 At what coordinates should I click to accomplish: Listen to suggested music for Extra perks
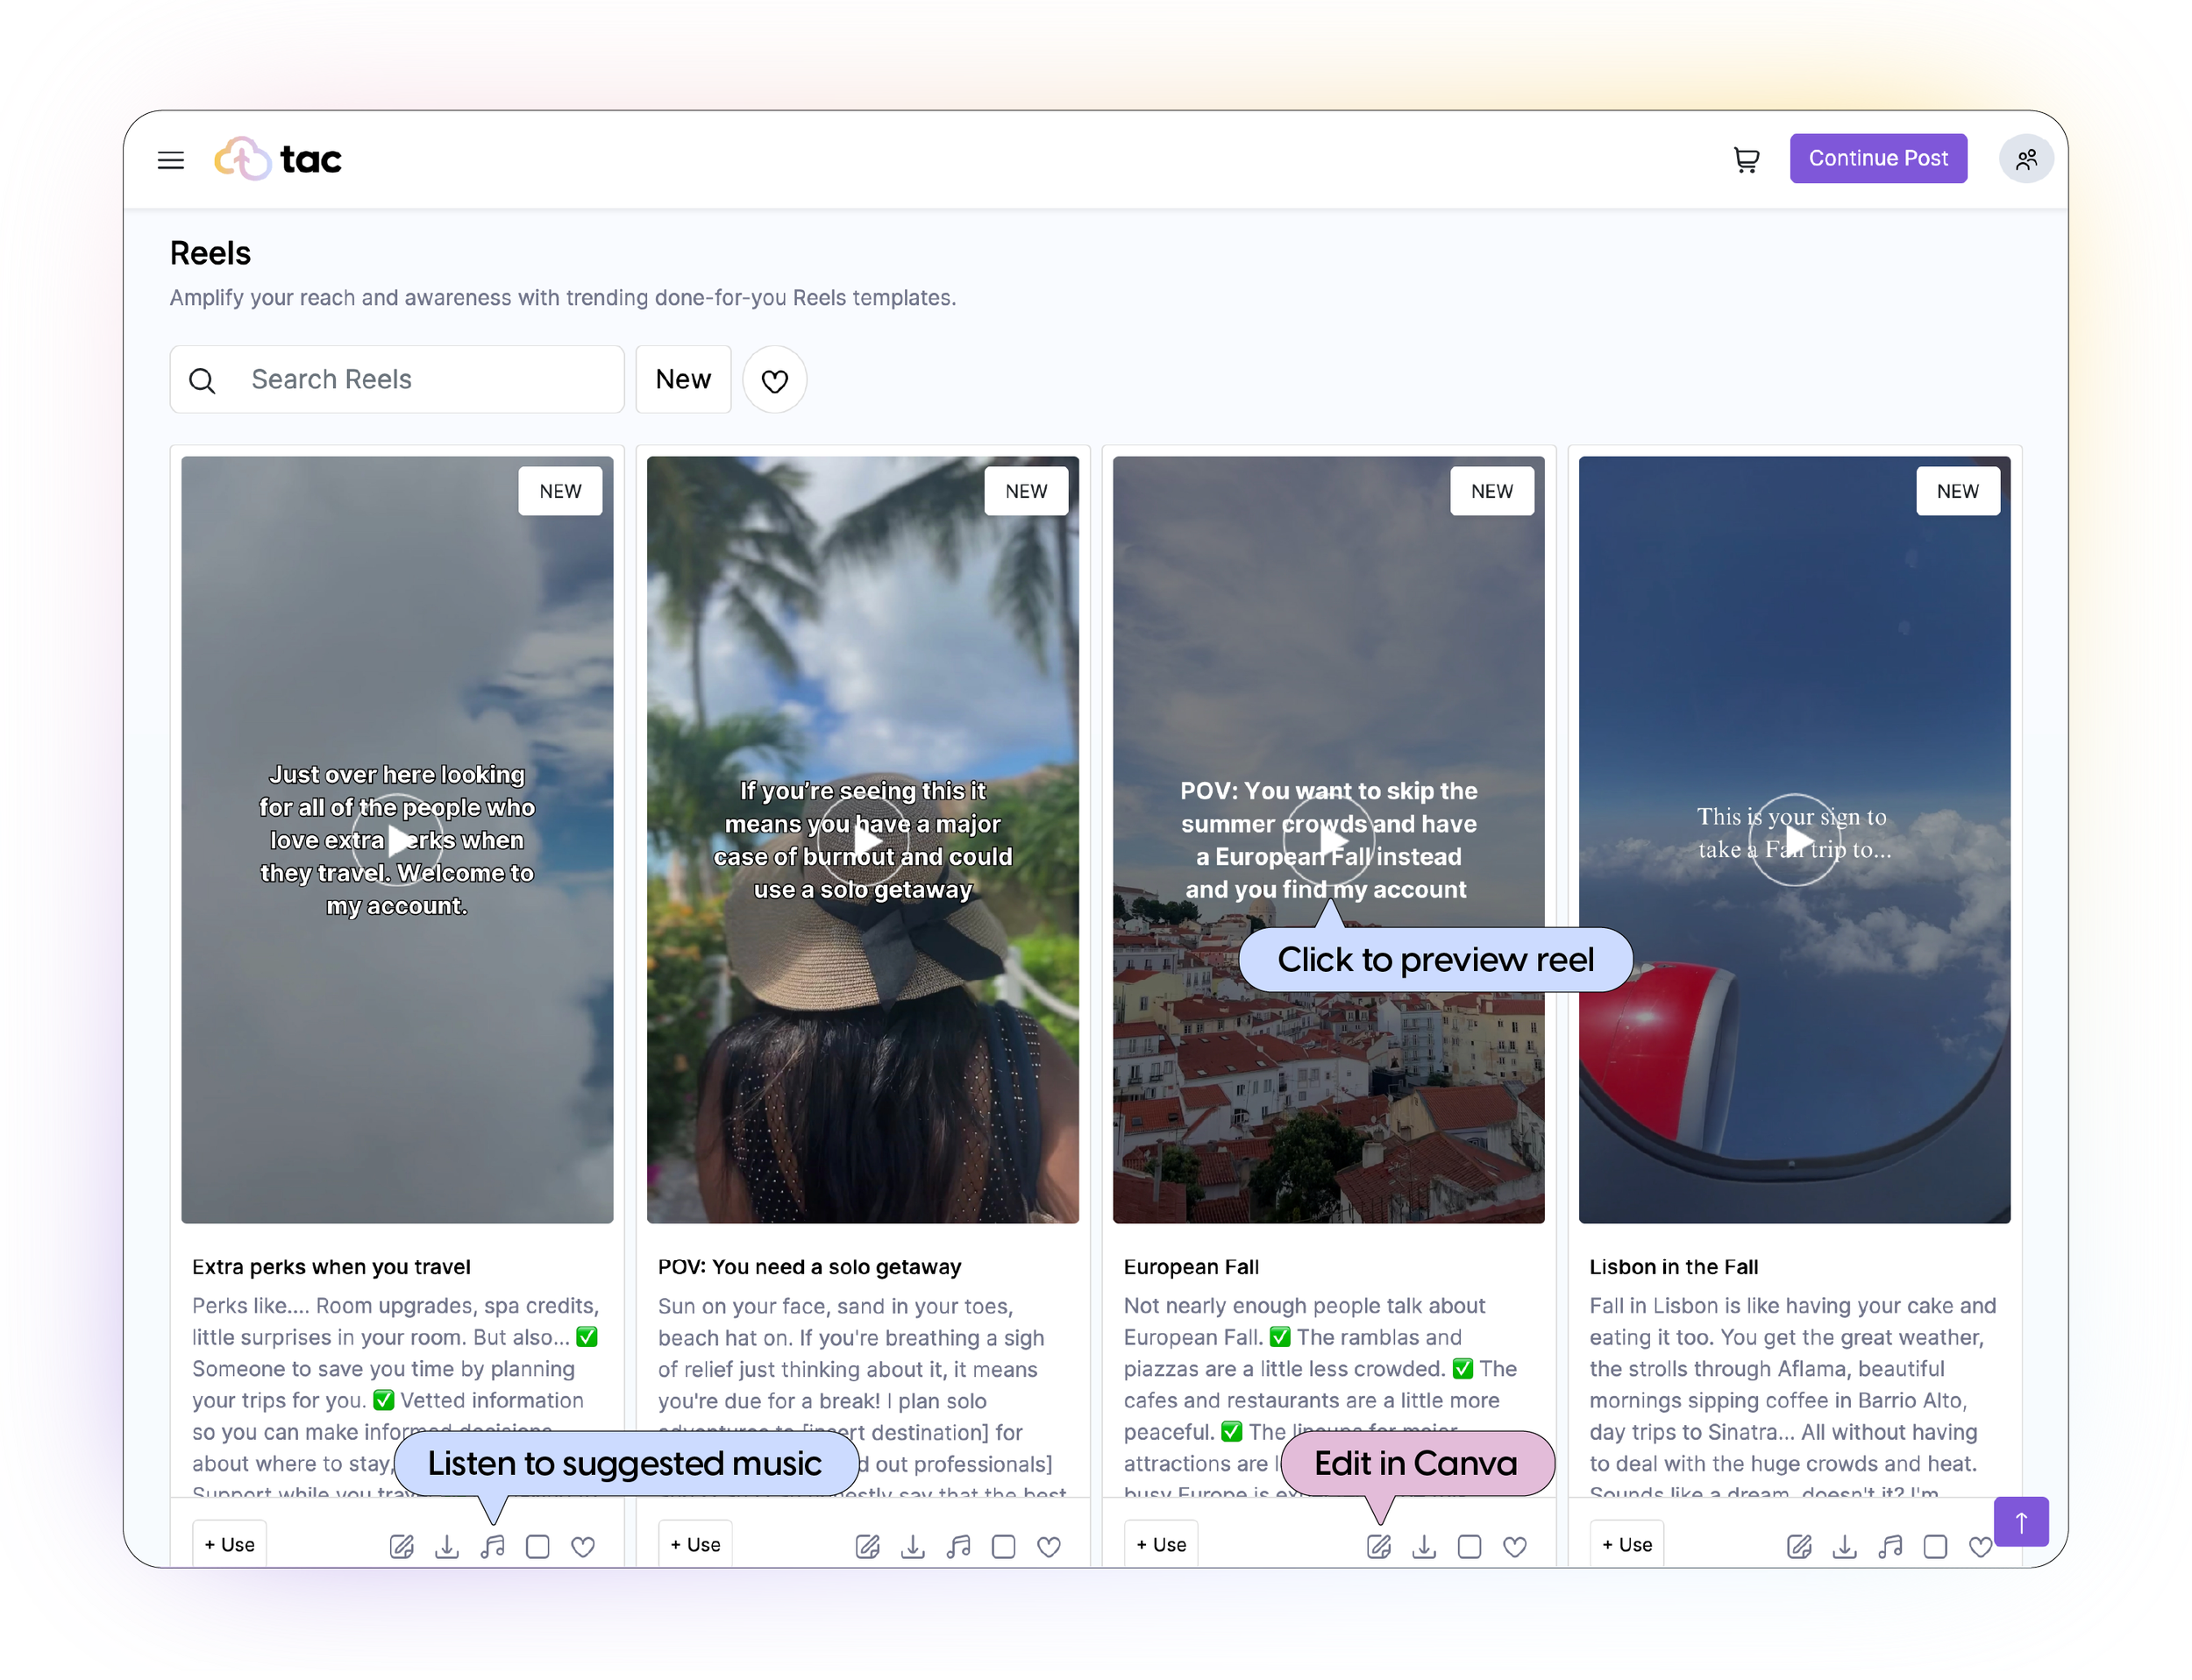click(x=492, y=1547)
